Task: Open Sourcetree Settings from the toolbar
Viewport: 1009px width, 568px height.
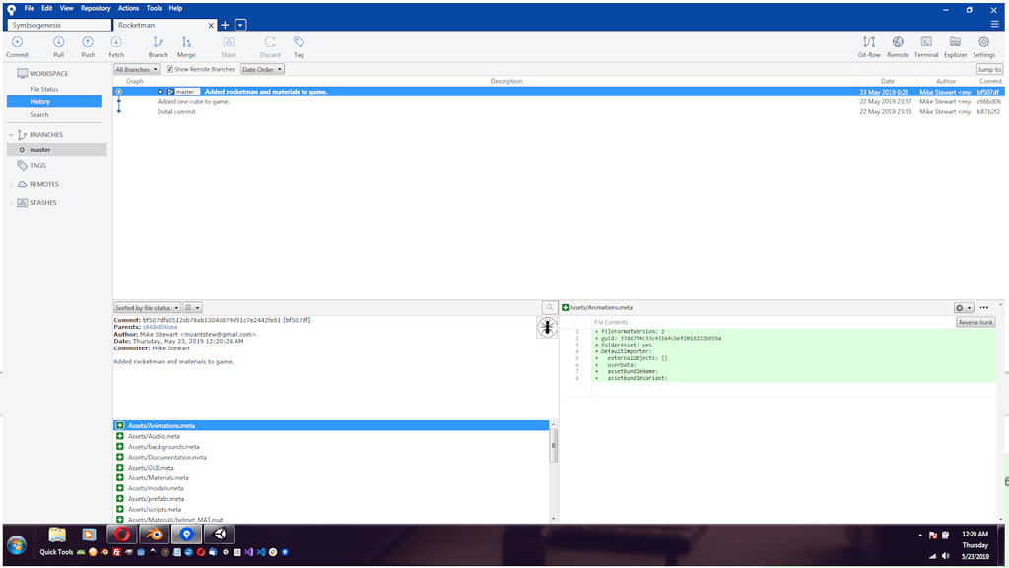Action: tap(982, 45)
